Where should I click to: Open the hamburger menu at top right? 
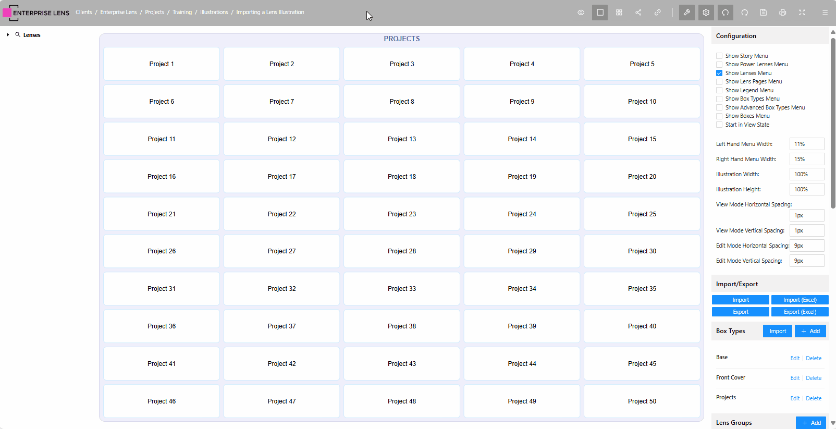[x=825, y=13]
